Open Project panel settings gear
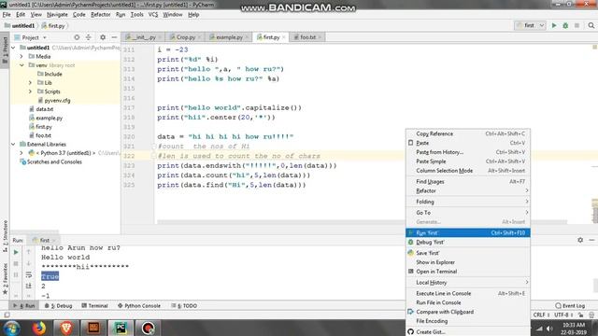 (103, 37)
